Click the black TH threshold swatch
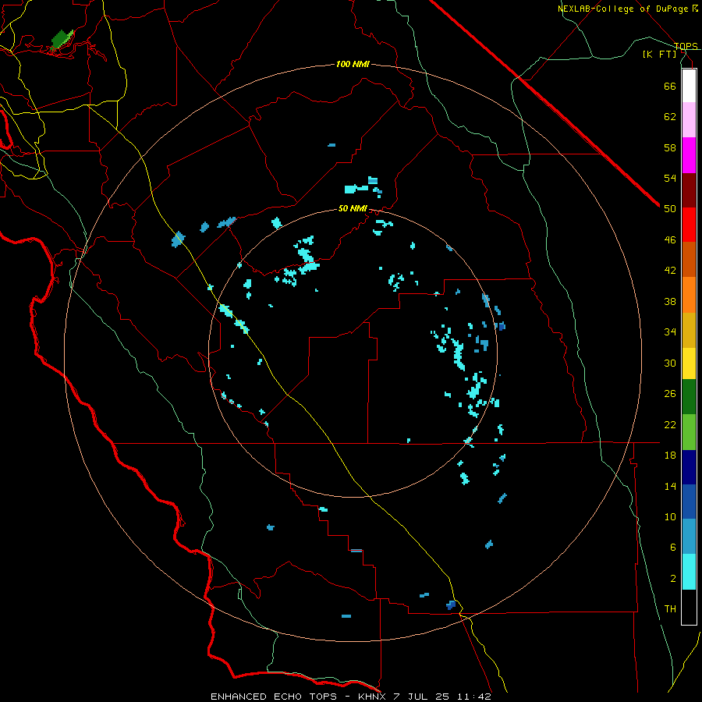 point(689,607)
